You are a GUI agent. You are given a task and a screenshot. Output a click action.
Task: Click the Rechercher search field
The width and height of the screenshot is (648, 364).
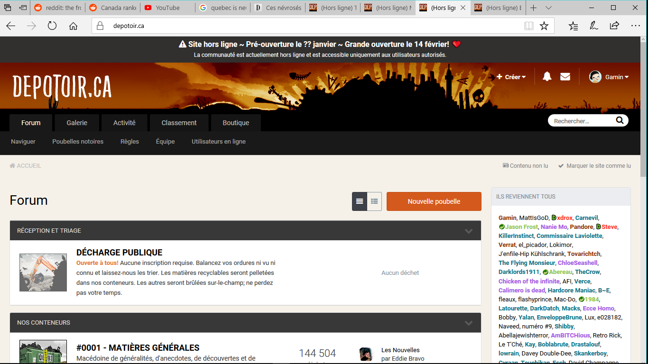tap(583, 121)
